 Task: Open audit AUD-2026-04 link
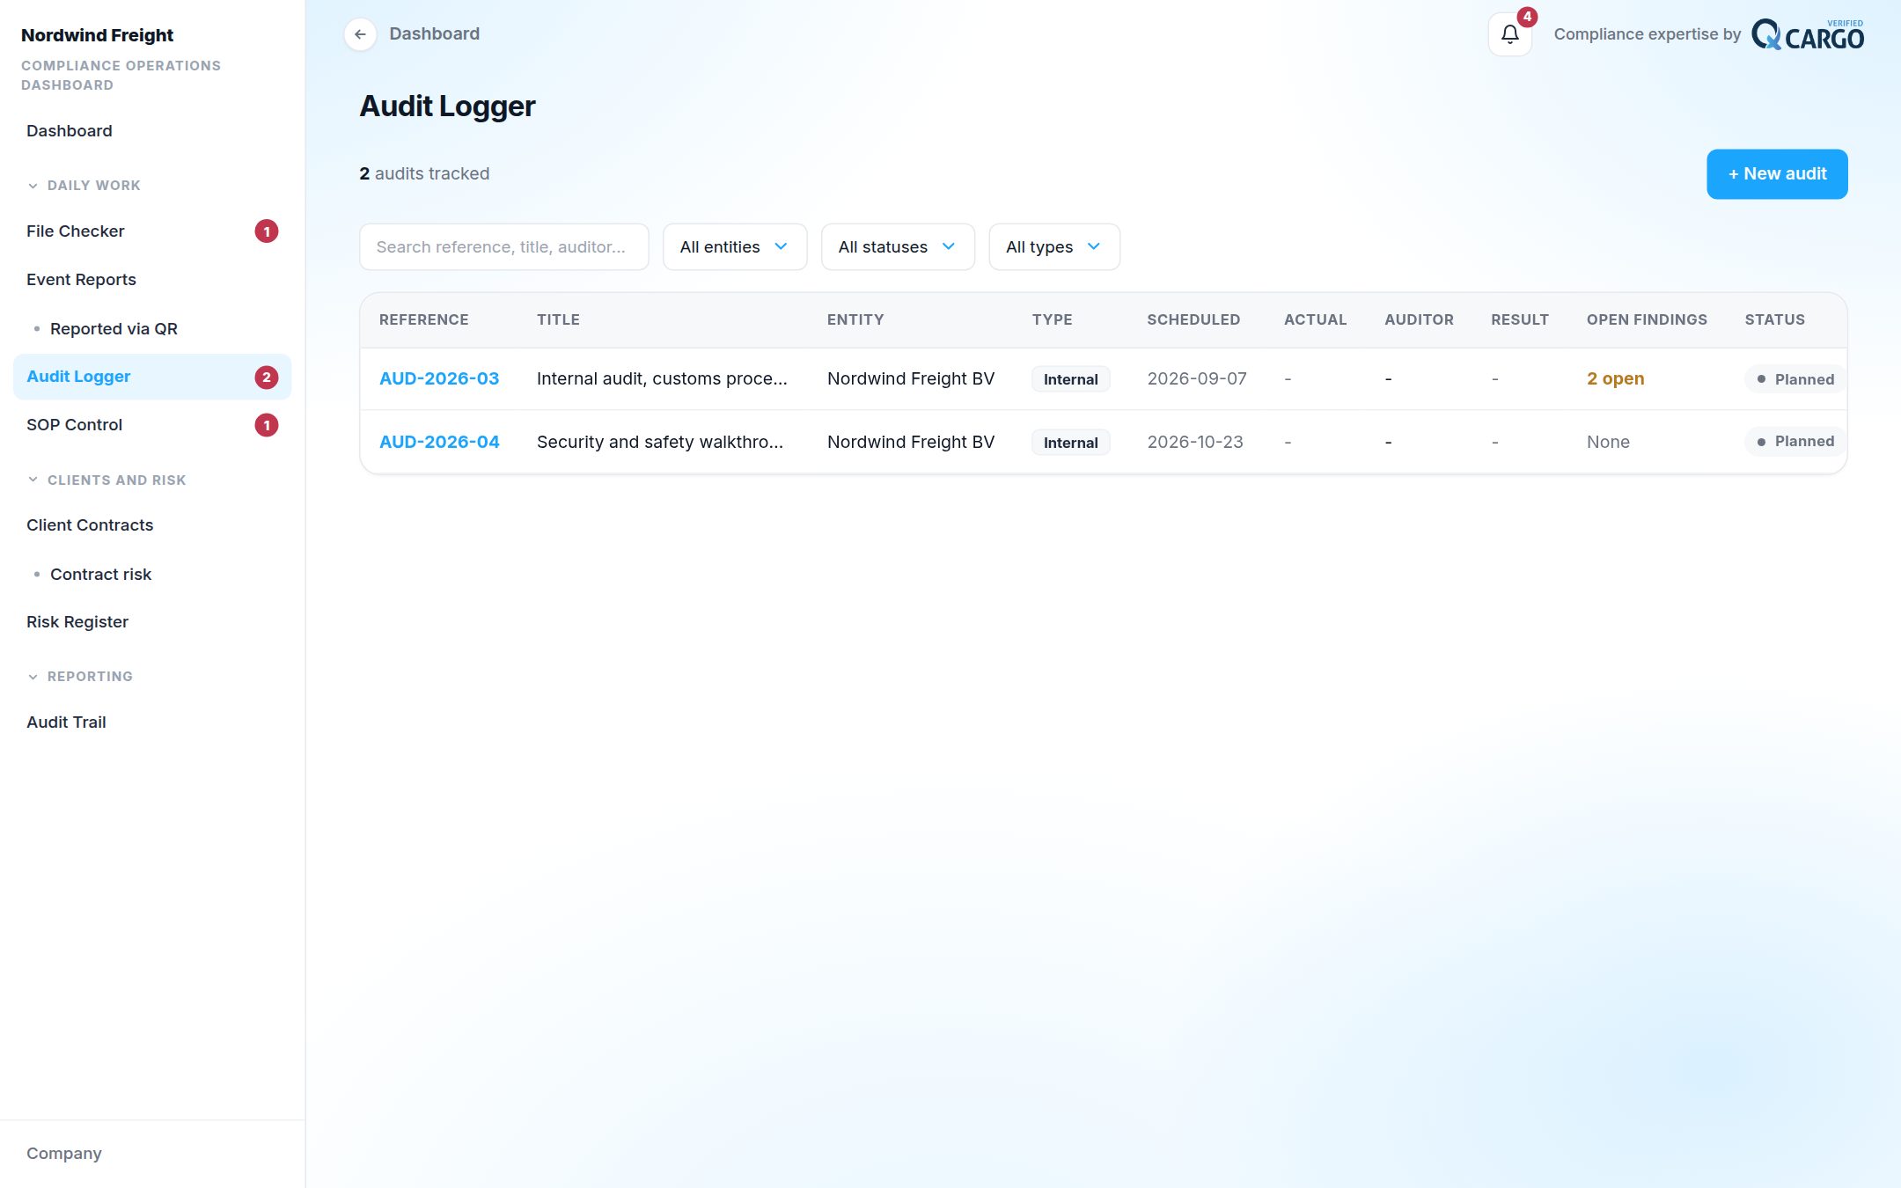(439, 442)
